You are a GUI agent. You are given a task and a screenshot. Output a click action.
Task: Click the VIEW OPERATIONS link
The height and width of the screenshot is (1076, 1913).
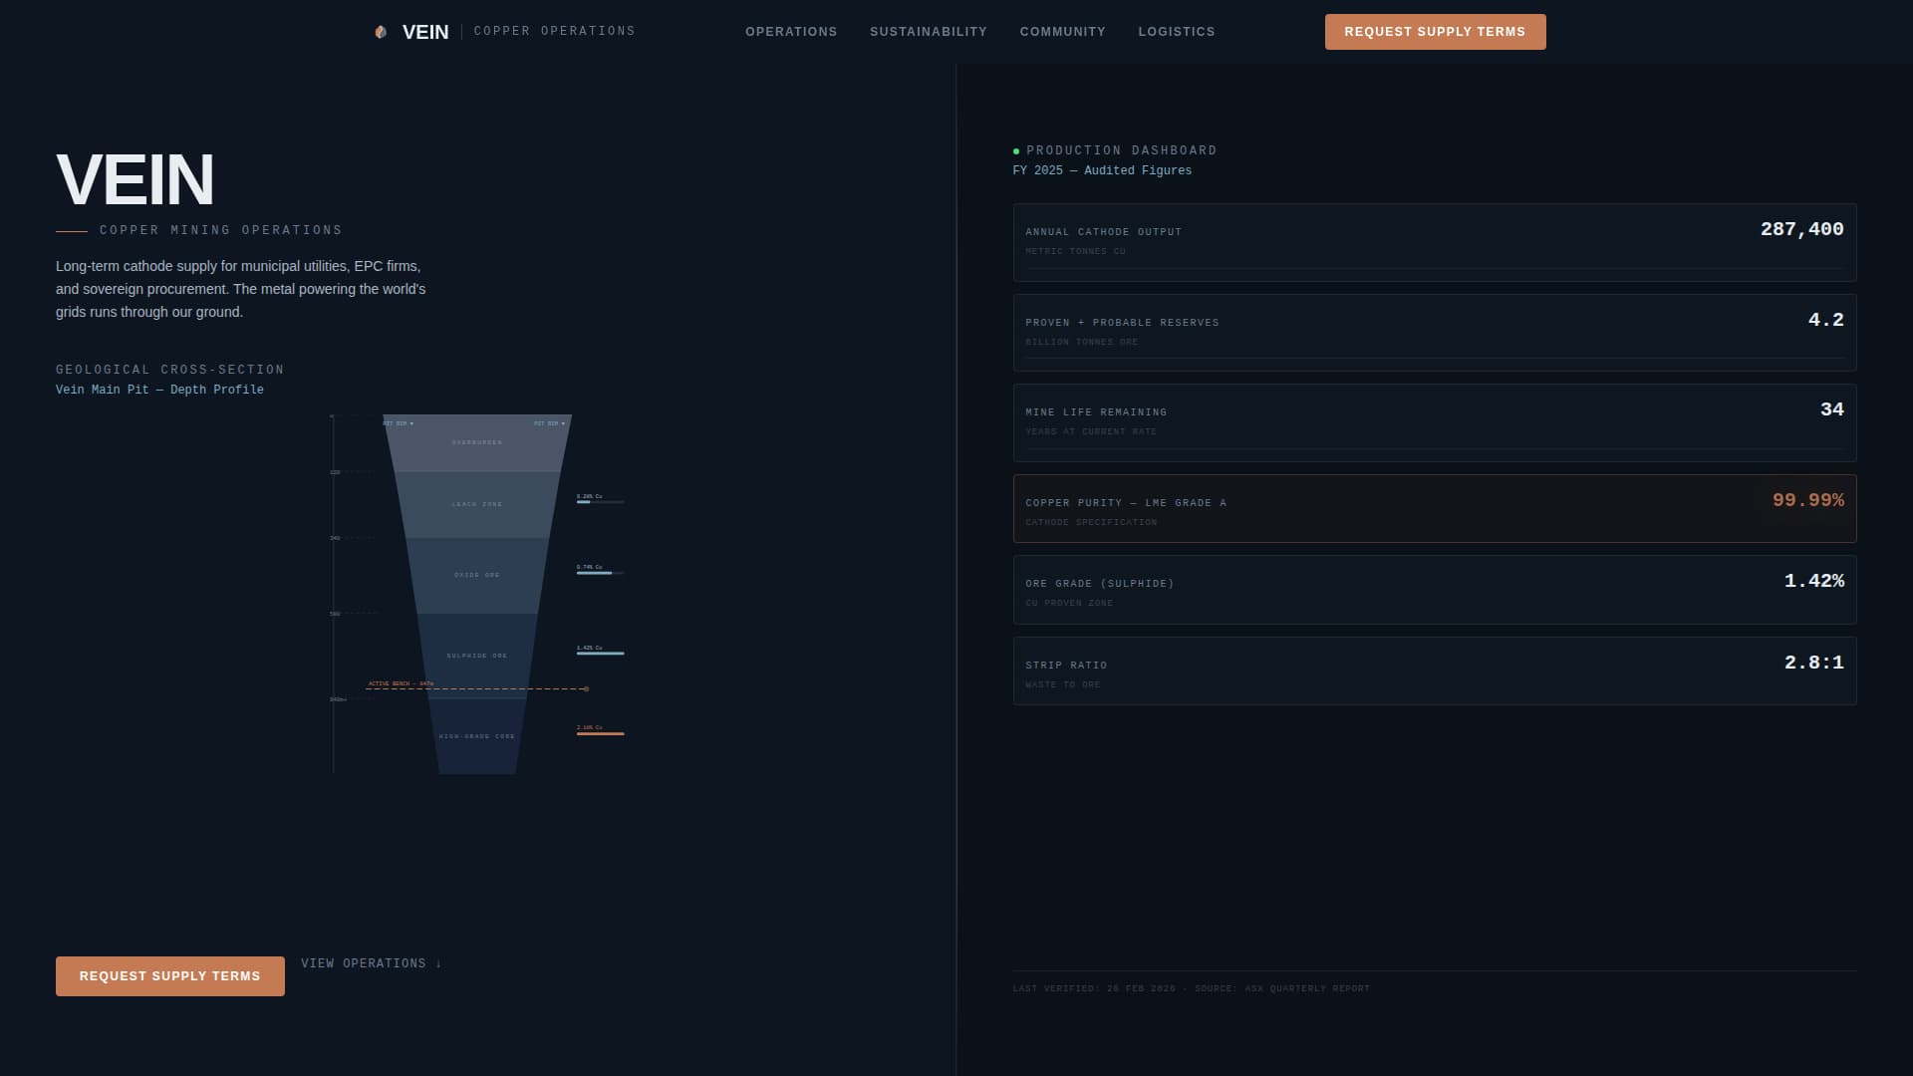[364, 962]
